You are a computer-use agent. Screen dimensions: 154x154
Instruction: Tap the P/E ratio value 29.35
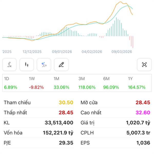pyautogui.click(x=66, y=143)
